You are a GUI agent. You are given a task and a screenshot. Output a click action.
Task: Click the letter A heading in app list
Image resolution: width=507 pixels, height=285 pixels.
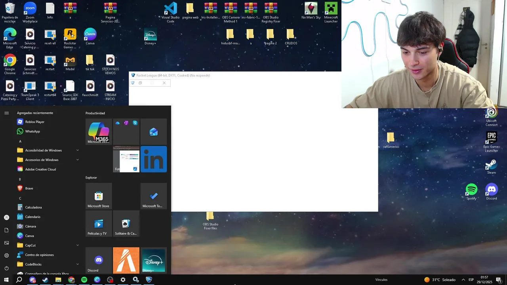tap(20, 141)
